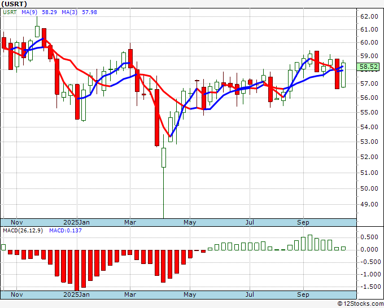The width and height of the screenshot is (384, 308).
Task: Click the 57.00 price axis label
Action: click(x=369, y=83)
